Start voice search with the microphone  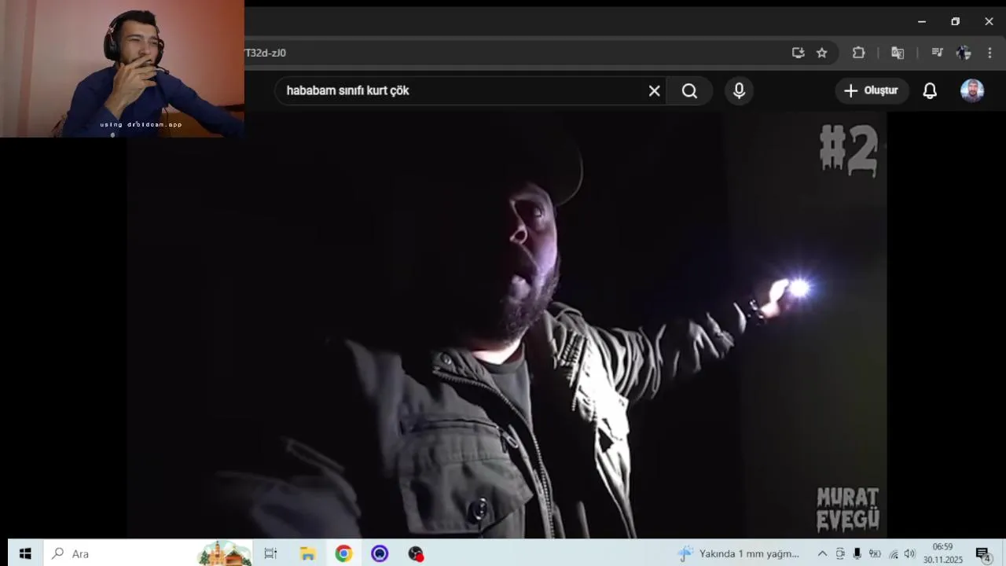(x=739, y=90)
